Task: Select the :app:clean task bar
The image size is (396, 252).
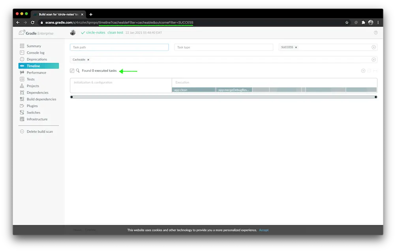Action: 194,90
